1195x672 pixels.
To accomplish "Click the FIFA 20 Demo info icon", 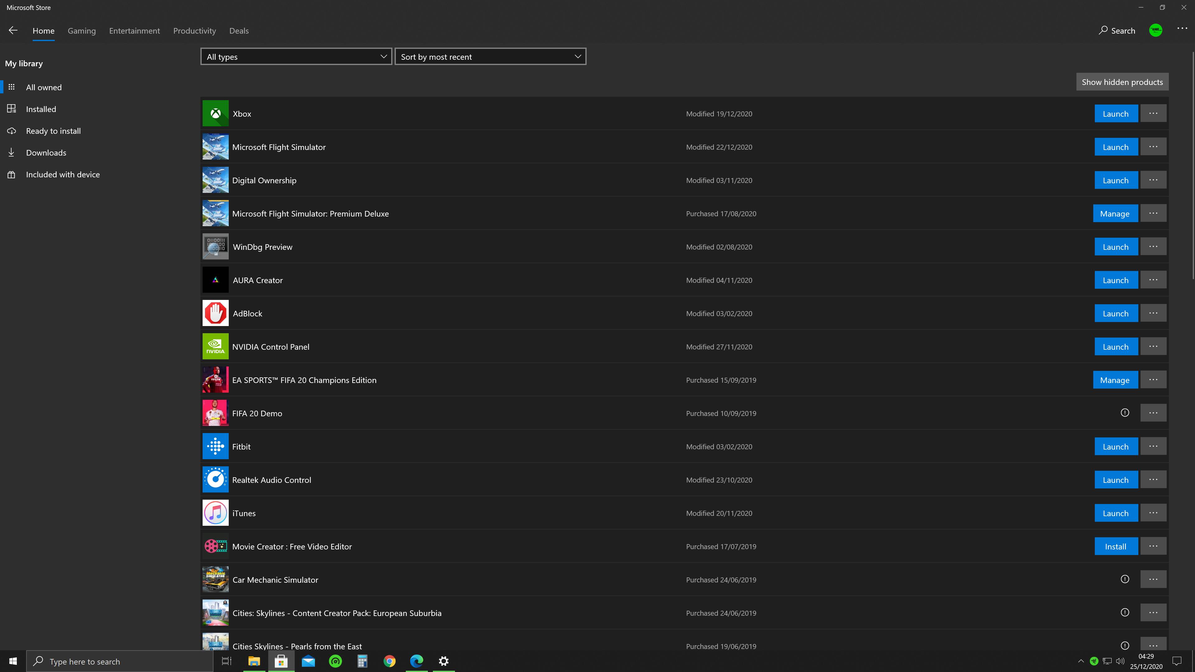I will point(1125,413).
